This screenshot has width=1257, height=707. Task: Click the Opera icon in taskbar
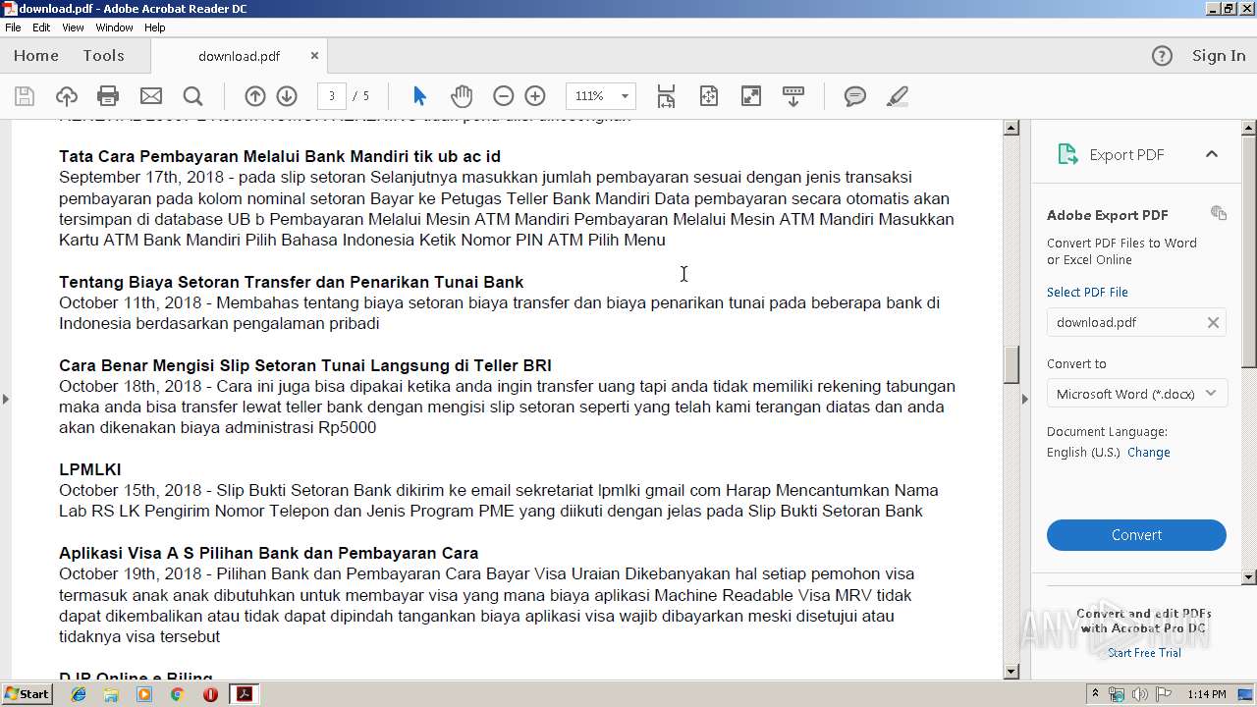tap(210, 694)
